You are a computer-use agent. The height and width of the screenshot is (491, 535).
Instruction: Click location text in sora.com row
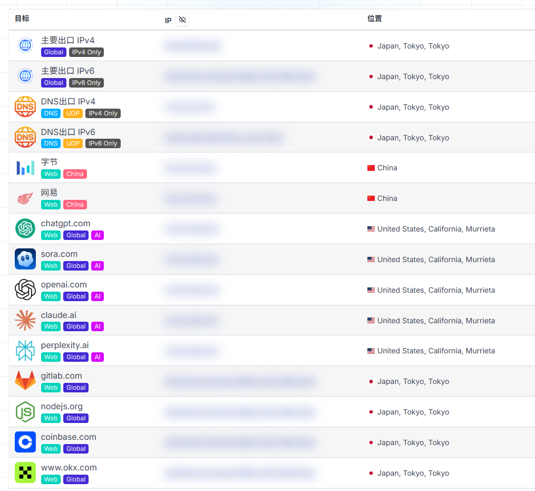[x=436, y=259]
